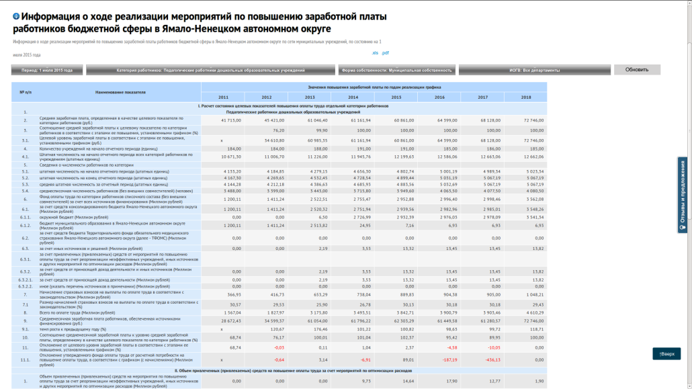Click the 2015 column header
The height and width of the screenshot is (389, 692).
[x=396, y=97]
